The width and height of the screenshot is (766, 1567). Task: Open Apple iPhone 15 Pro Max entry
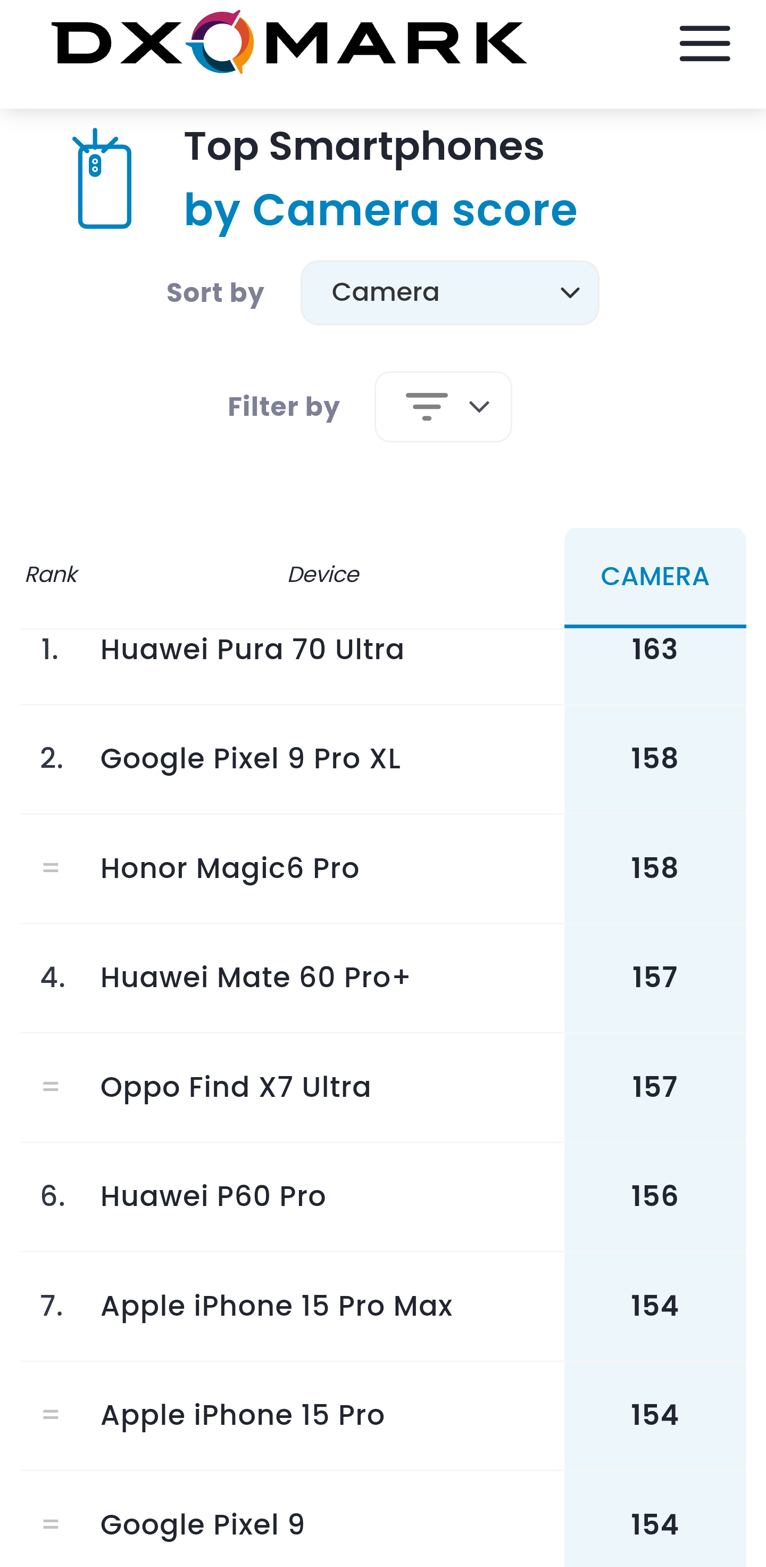point(277,1306)
